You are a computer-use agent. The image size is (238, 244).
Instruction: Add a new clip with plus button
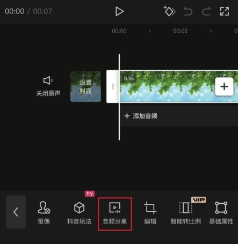click(x=224, y=86)
